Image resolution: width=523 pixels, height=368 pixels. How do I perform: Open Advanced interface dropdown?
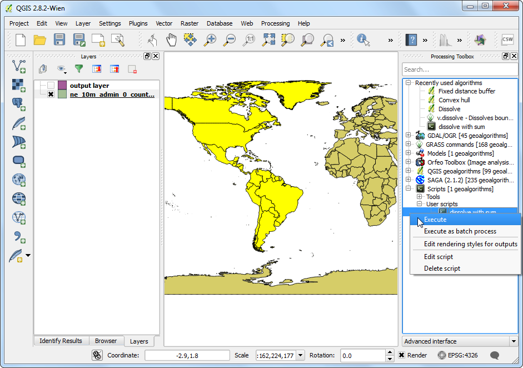(x=514, y=341)
